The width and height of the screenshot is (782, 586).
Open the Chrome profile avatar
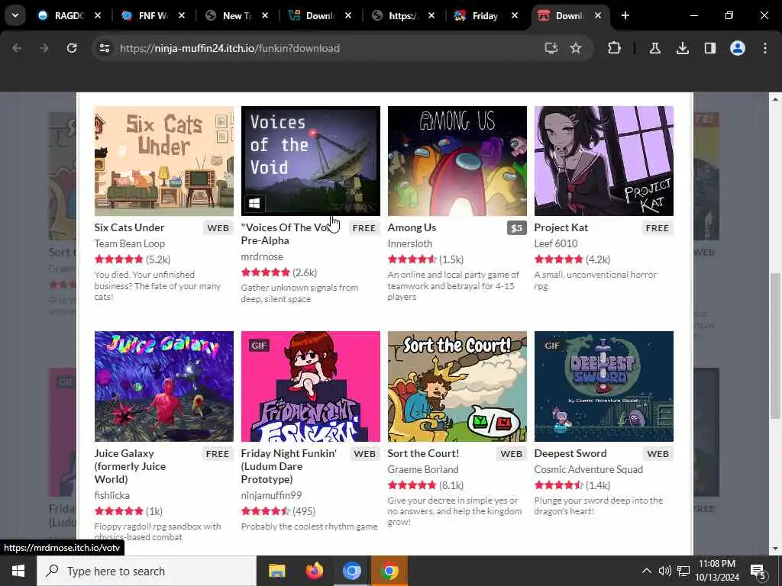click(x=738, y=48)
